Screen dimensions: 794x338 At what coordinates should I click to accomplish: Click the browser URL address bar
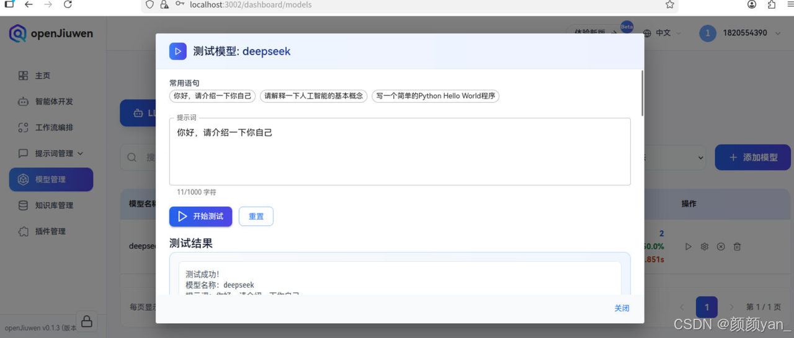(410, 5)
